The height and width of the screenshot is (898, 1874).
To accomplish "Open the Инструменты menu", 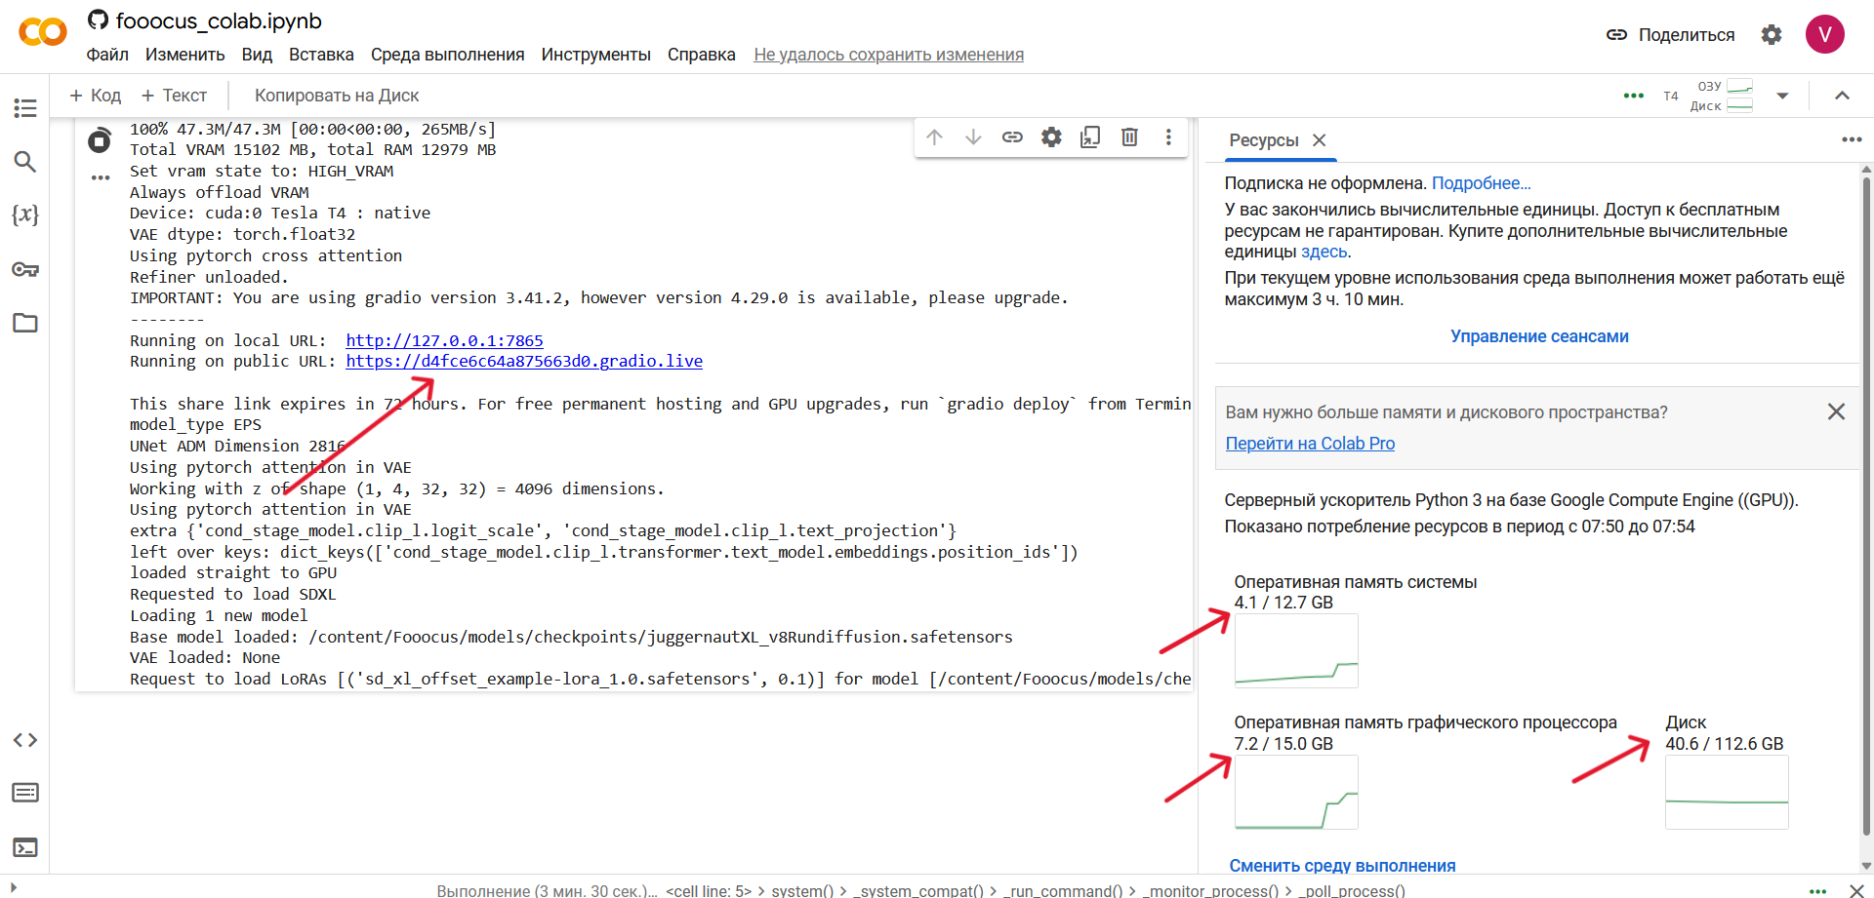I will (595, 55).
